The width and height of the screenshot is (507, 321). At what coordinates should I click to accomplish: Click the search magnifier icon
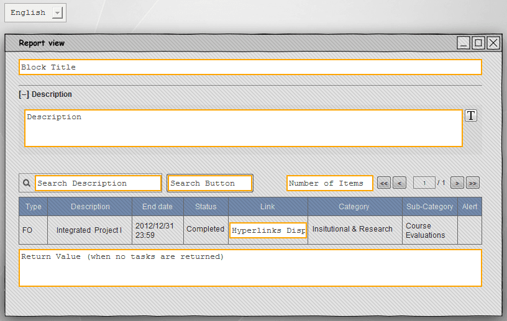(27, 183)
